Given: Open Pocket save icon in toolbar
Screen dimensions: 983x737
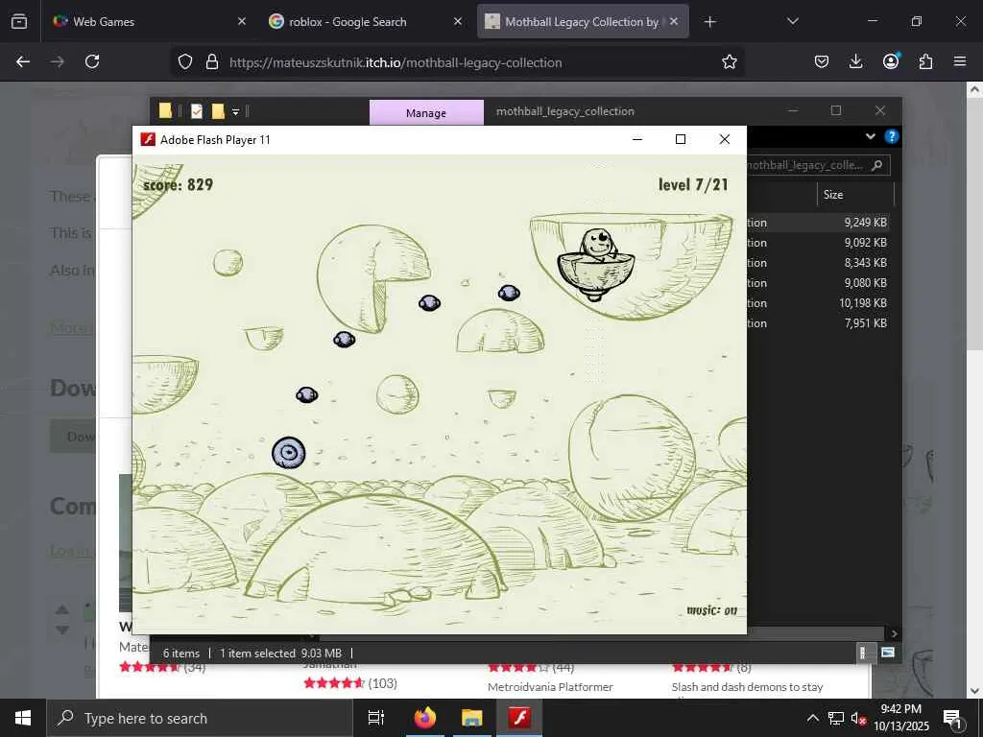Looking at the screenshot, I should coord(822,61).
